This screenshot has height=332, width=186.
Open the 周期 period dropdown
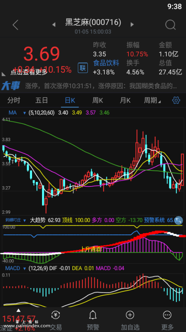pos(152,100)
